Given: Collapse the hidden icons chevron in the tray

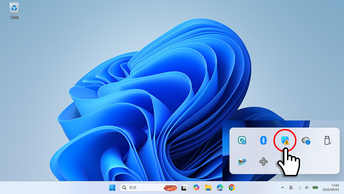Looking at the screenshot, I should [x=283, y=188].
